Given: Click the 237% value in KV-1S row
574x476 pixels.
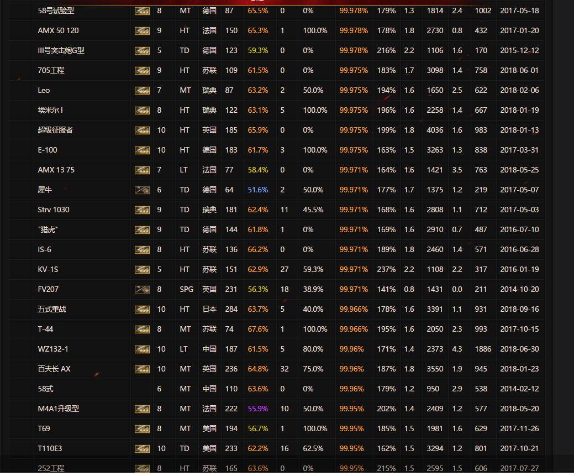Looking at the screenshot, I should 386,269.
